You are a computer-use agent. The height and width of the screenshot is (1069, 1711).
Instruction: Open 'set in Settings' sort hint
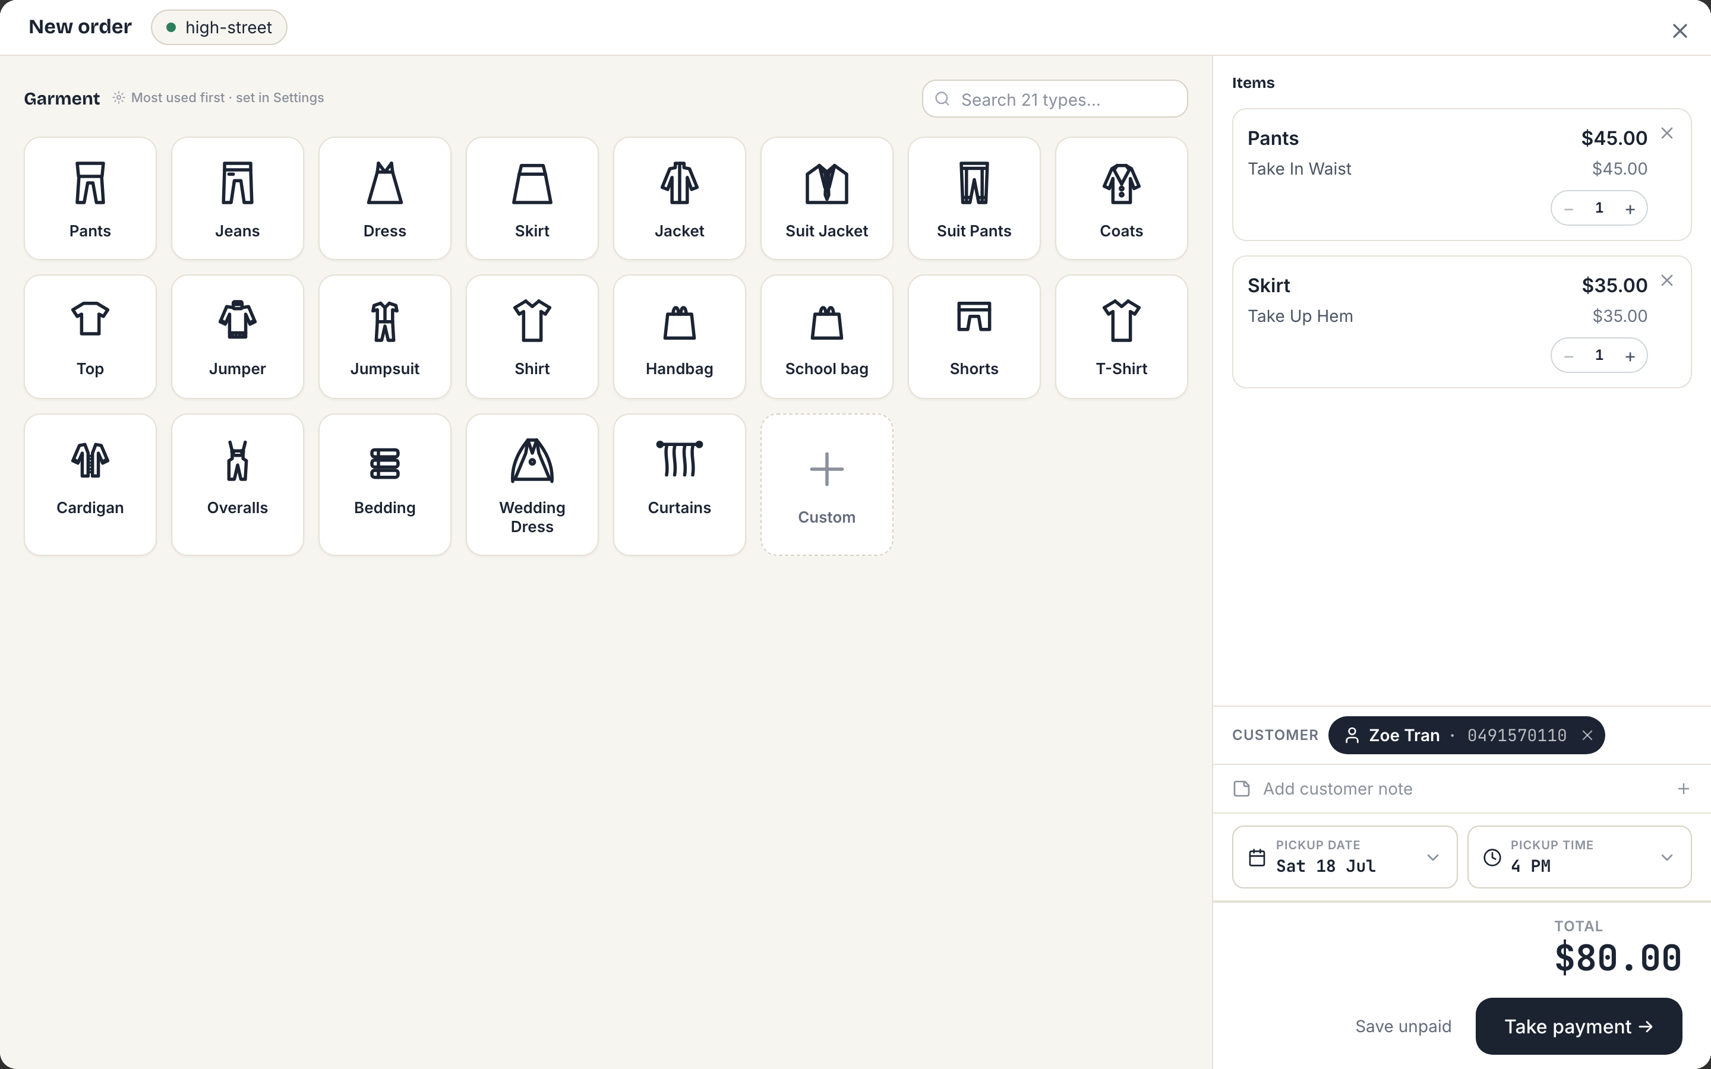click(279, 97)
